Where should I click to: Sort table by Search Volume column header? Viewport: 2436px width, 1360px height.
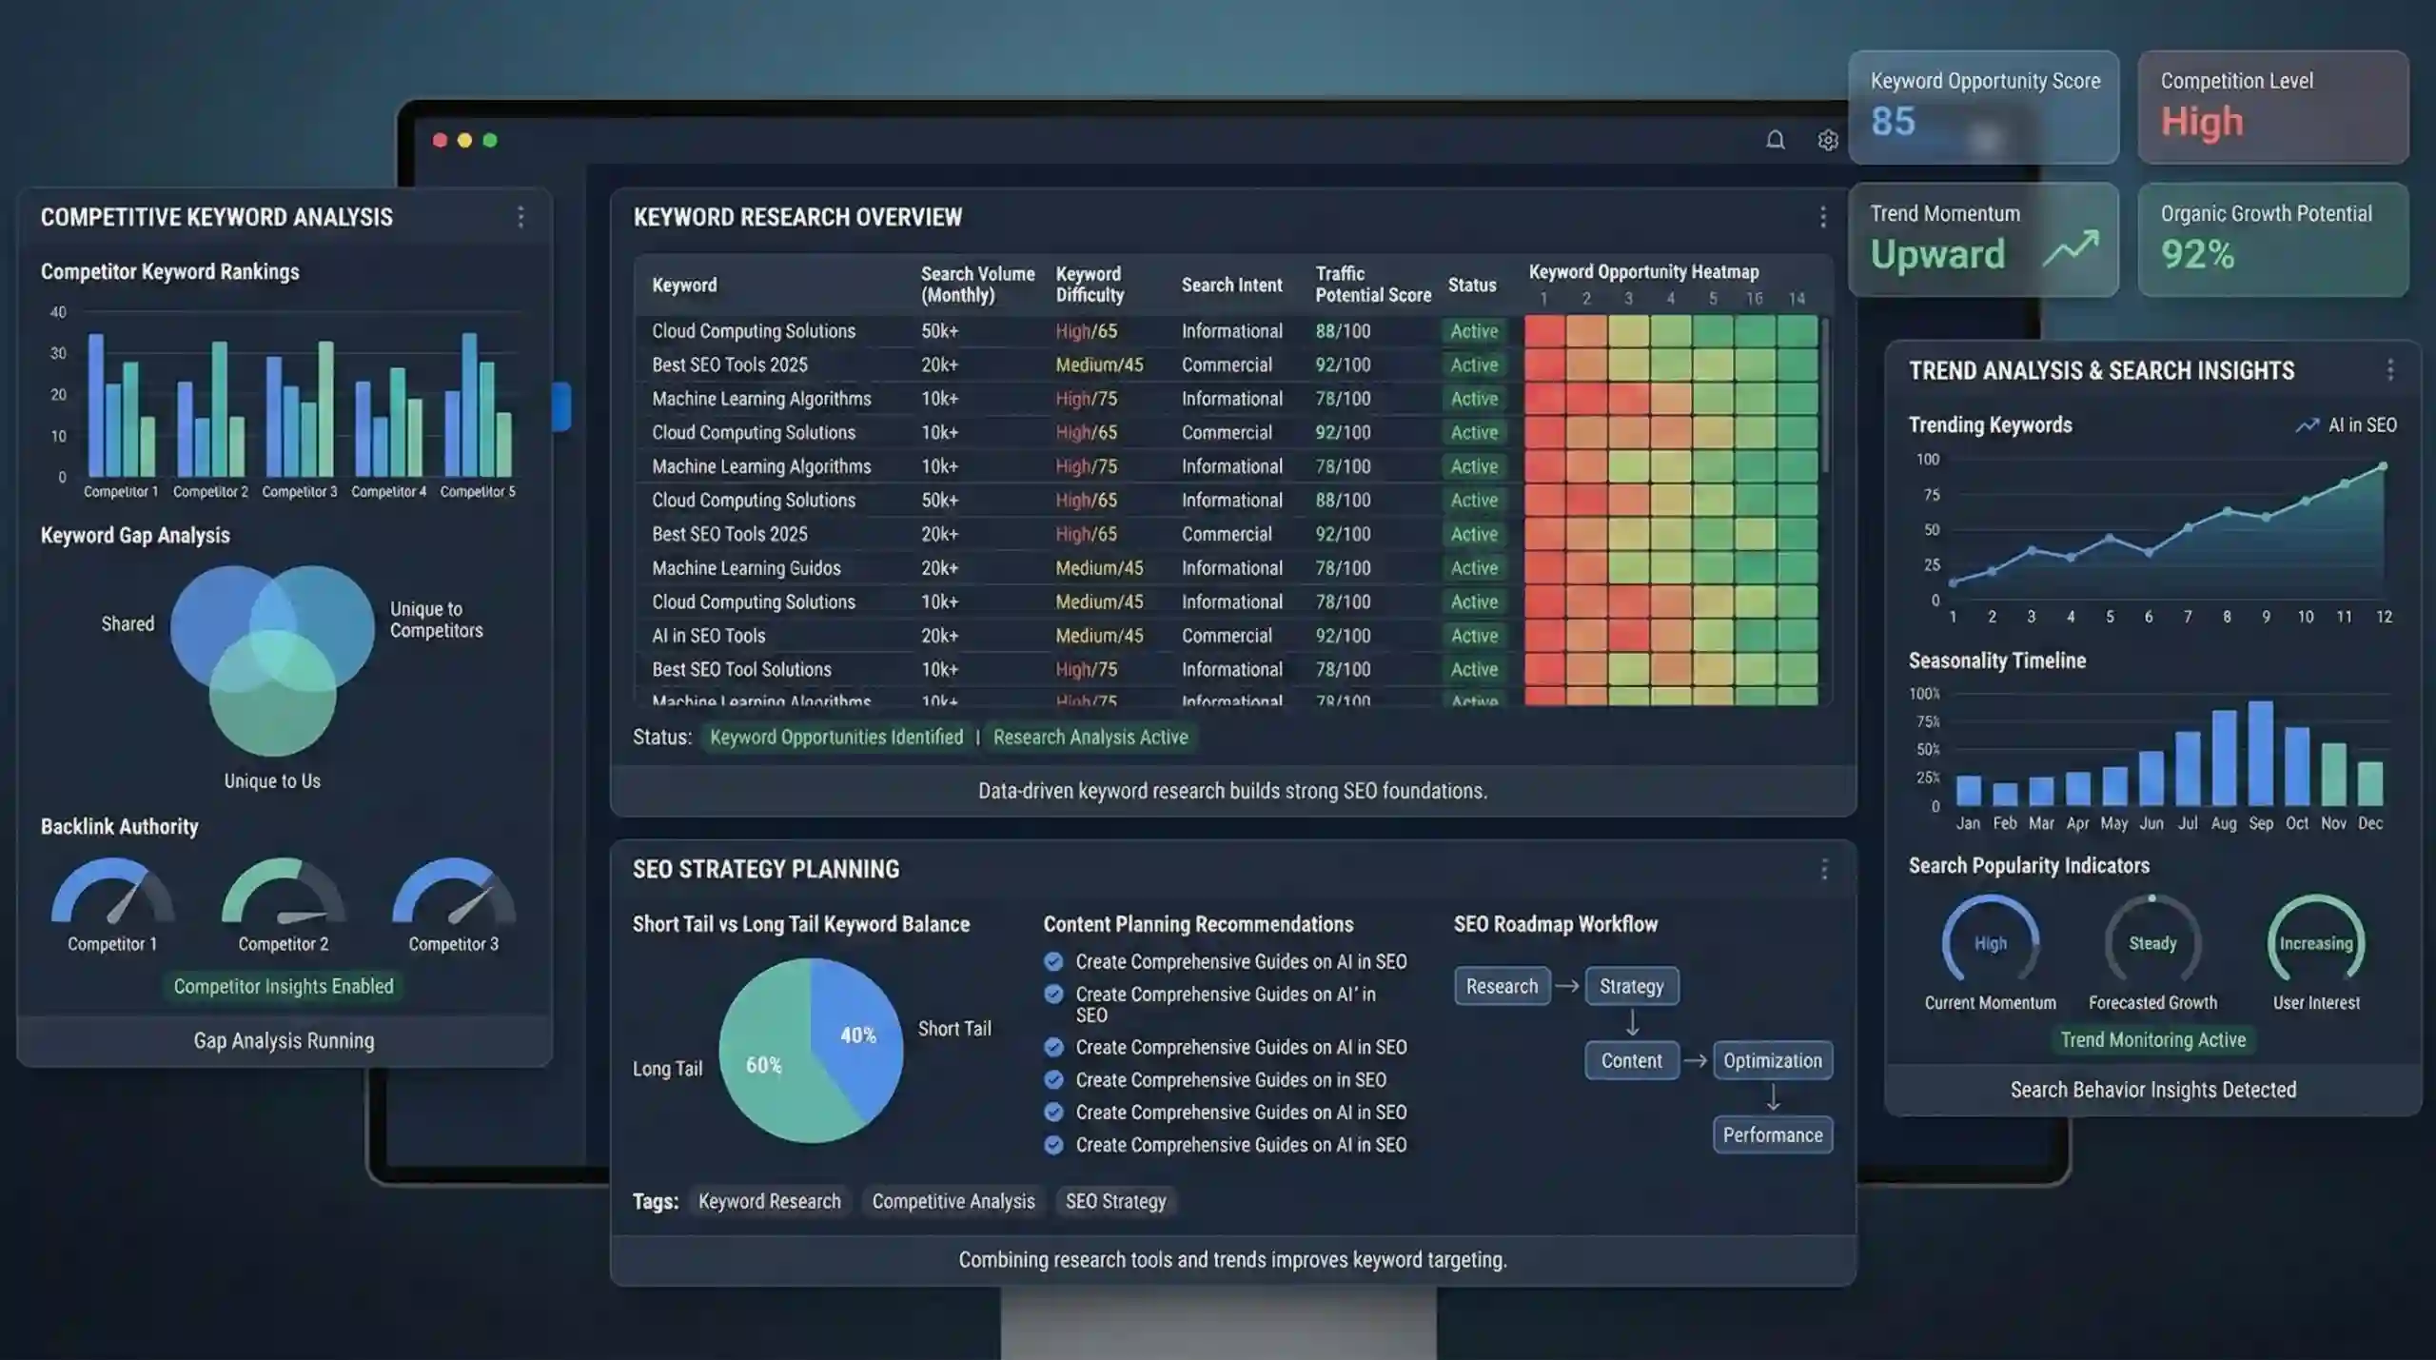pos(976,285)
